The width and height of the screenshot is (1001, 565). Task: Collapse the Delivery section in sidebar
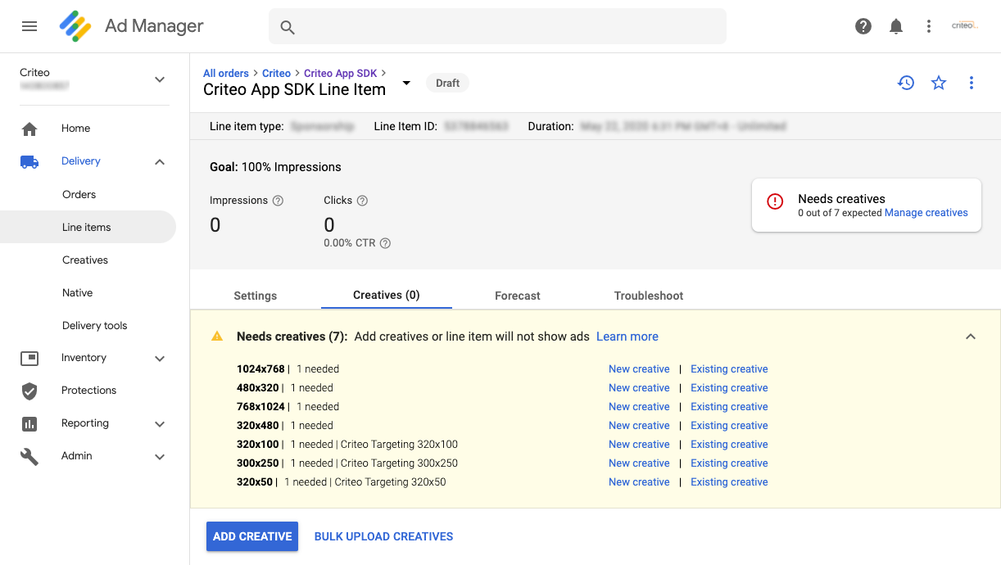pos(160,162)
